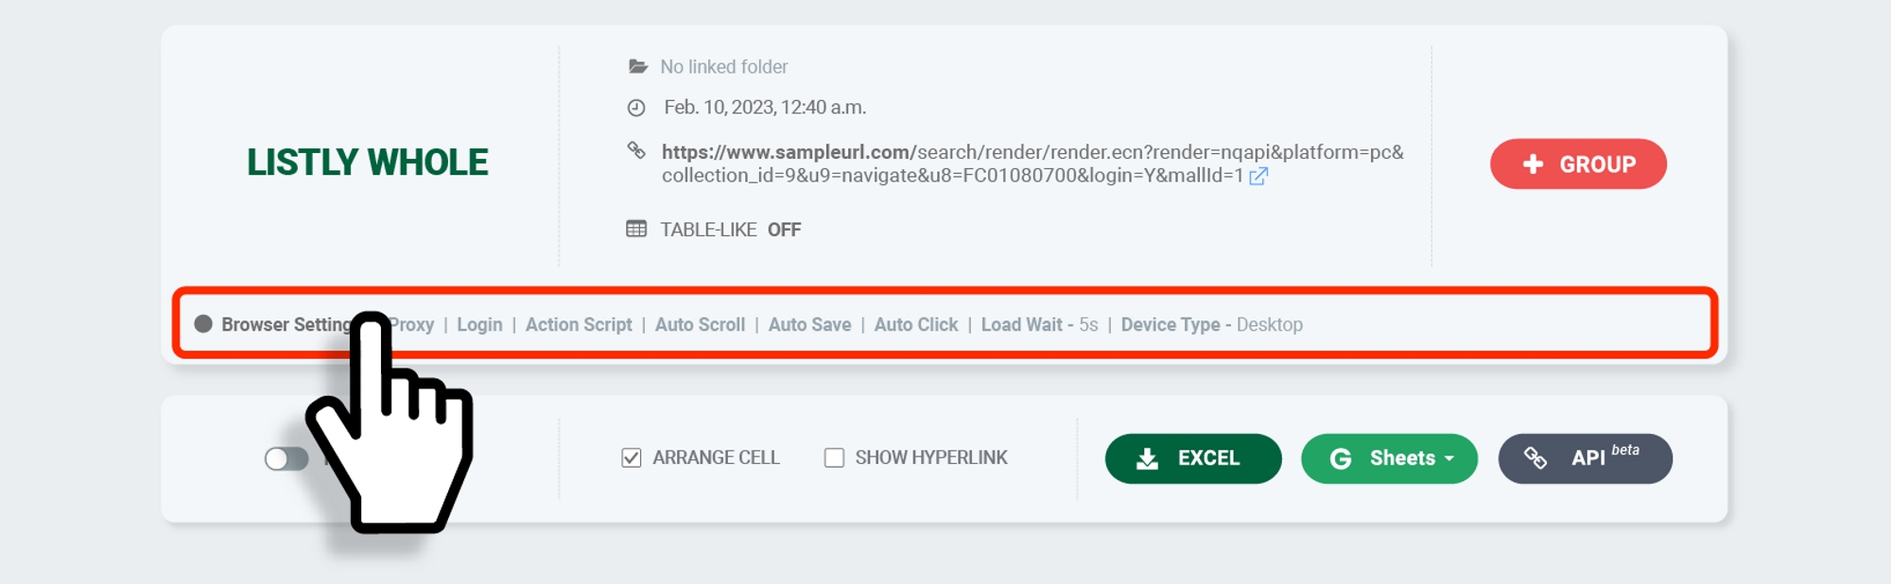Flip the toggle switch in bottom panel
Viewport: 1891px width, 584px height.
286,459
